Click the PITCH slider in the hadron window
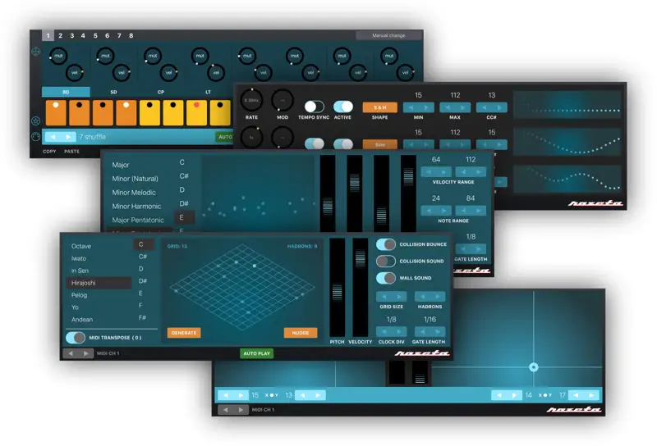 [x=338, y=288]
